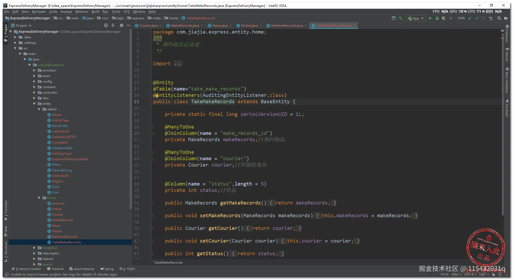Collapse all in the Project panel
Viewport: 513px width, 280px height.
[x=113, y=25]
